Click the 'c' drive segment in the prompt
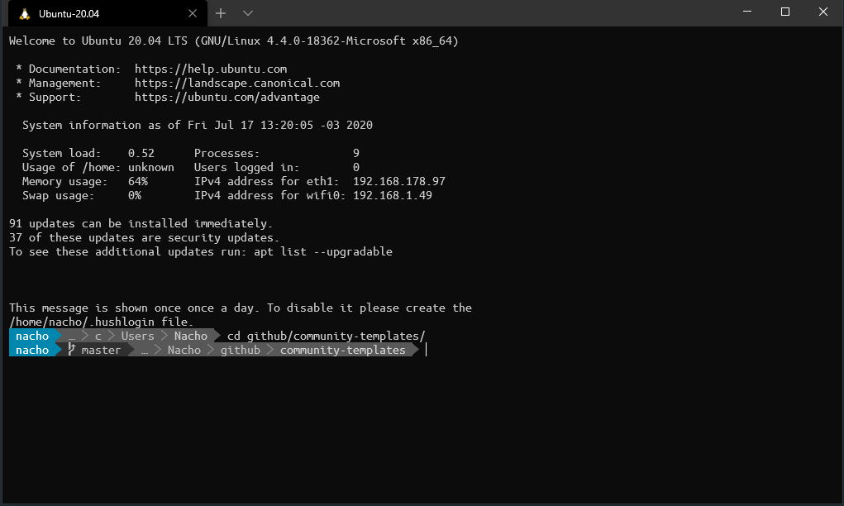Screen dimensions: 844x506 pos(98,336)
